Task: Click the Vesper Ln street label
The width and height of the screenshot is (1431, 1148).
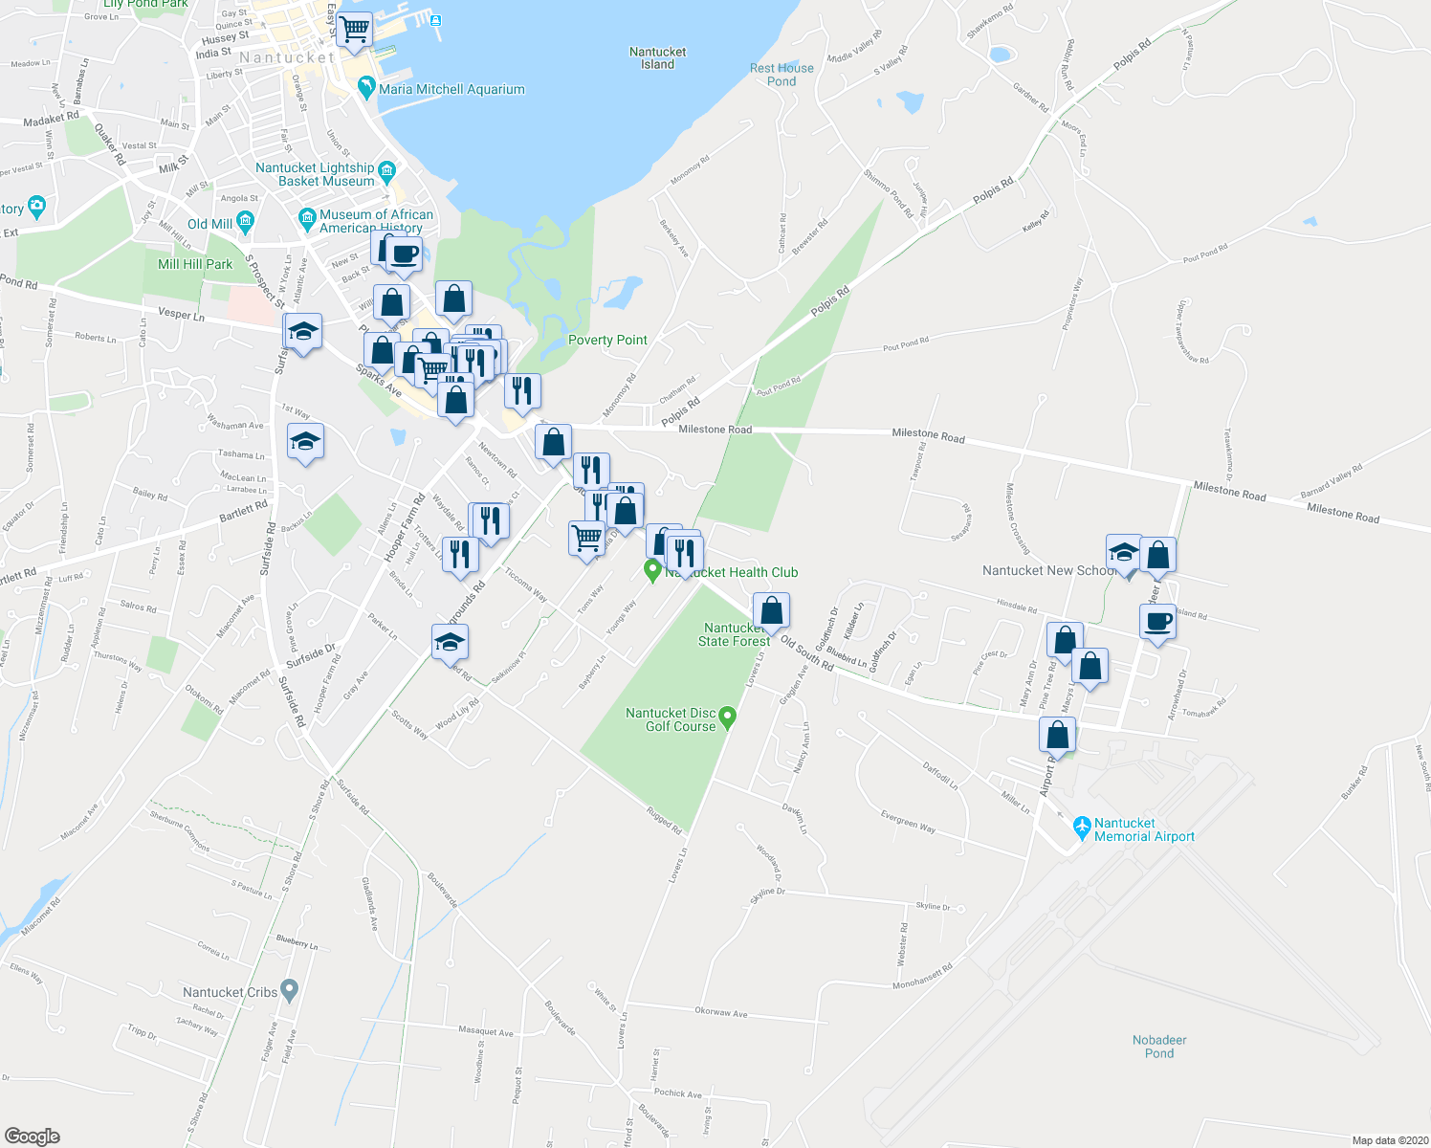Action: point(181,315)
